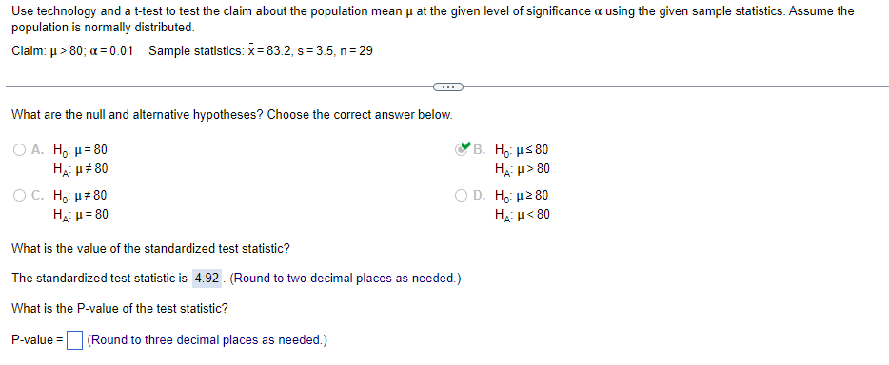Click option D's 'HA: μ < 80' line

point(523,215)
